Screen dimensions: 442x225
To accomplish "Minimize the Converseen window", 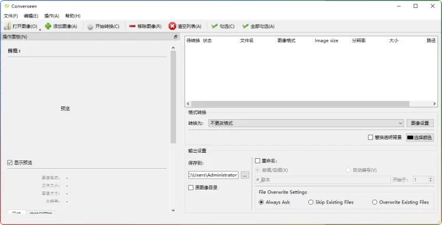I will click(x=398, y=6).
